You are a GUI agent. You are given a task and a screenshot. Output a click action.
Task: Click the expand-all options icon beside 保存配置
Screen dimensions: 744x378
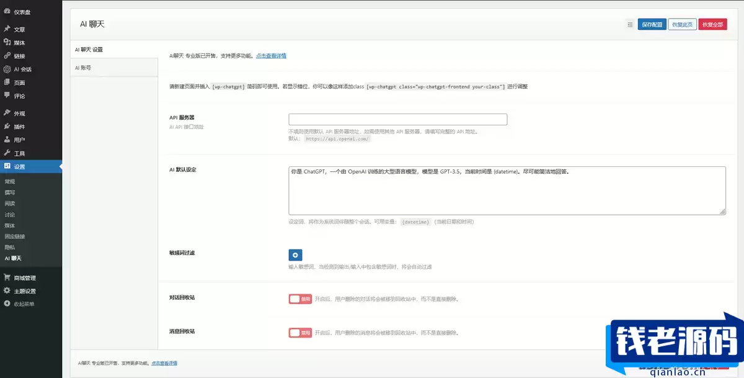(630, 25)
